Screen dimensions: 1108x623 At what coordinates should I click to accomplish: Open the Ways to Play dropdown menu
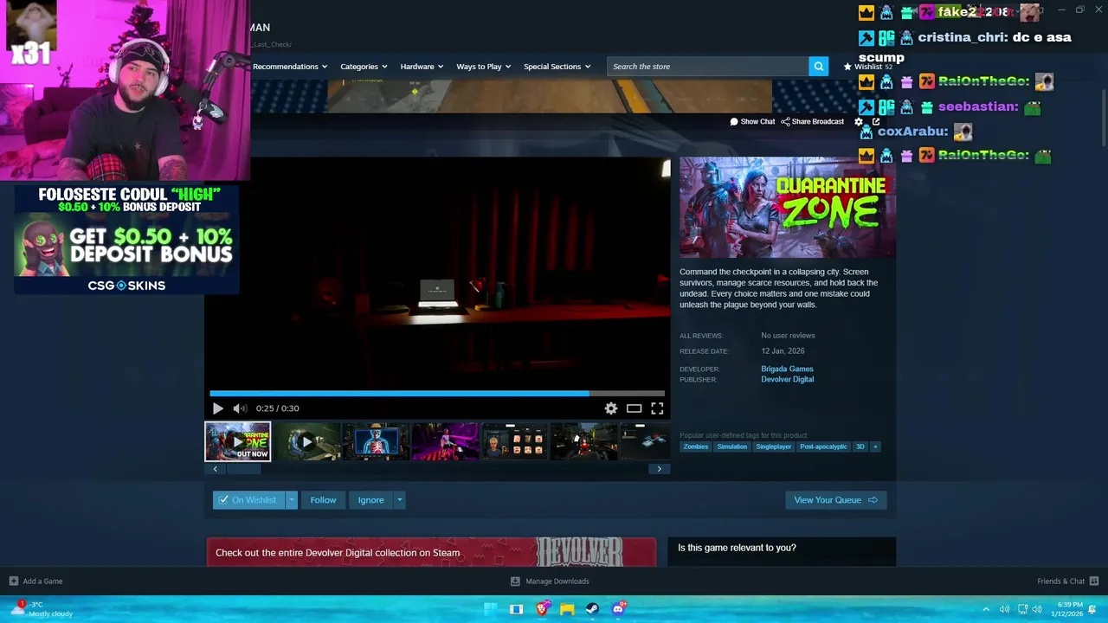point(484,67)
